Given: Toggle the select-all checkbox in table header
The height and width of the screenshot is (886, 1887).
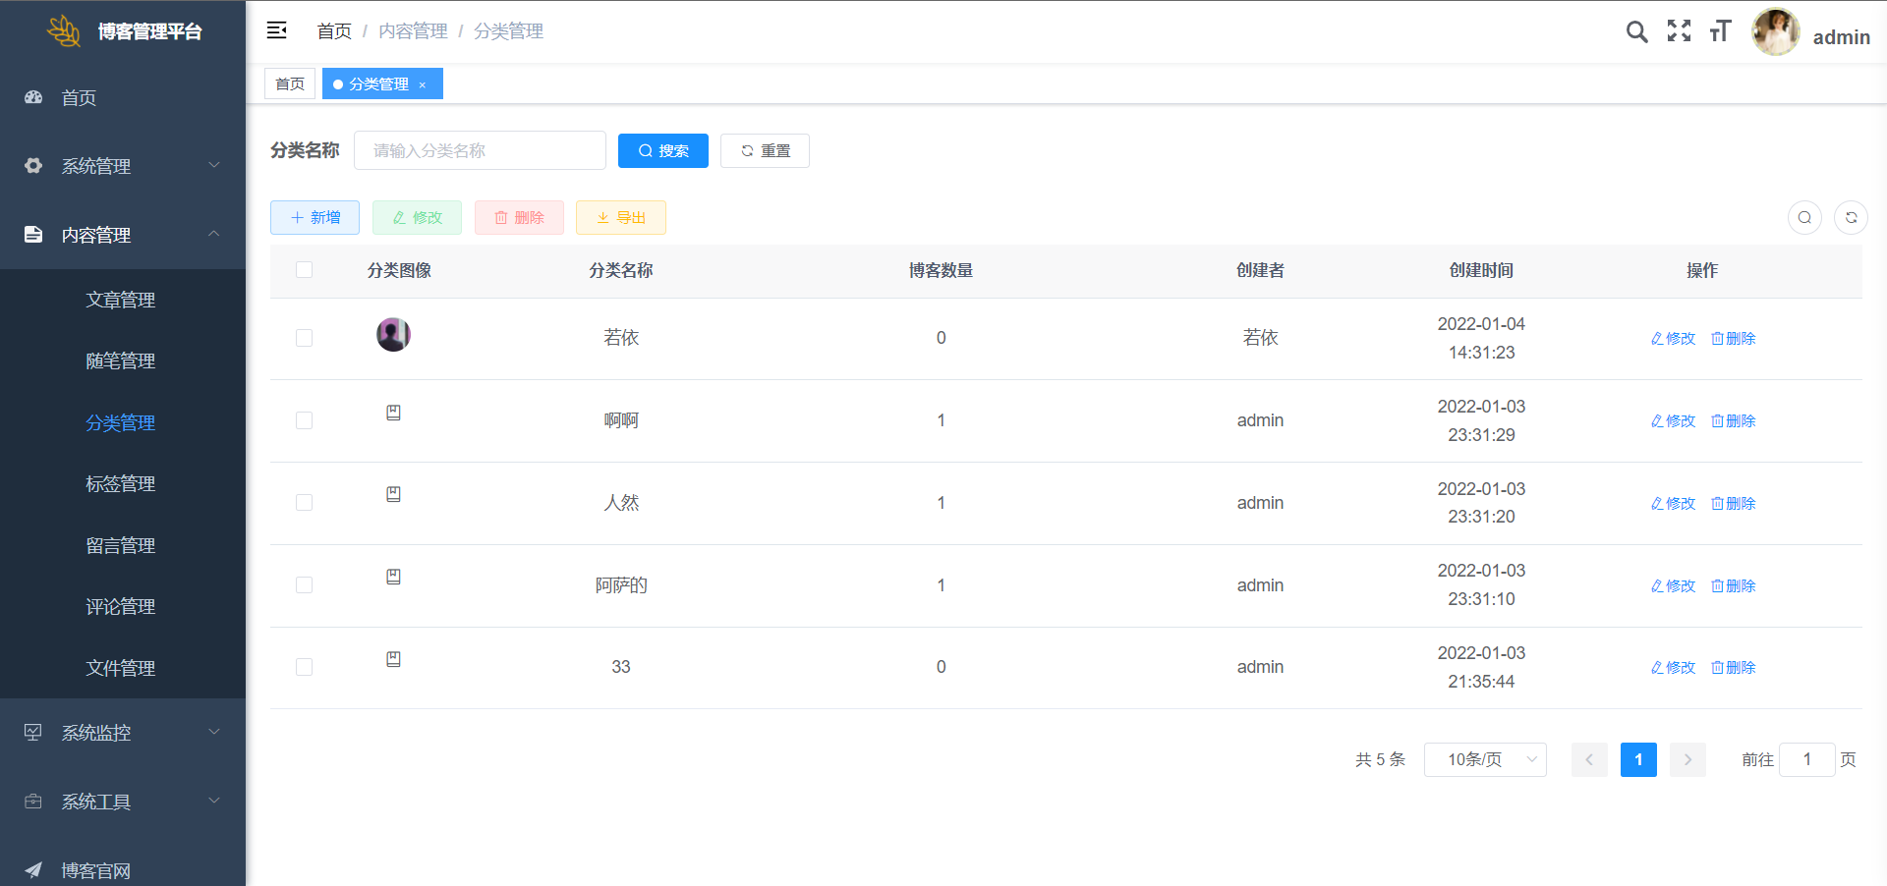Looking at the screenshot, I should pyautogui.click(x=304, y=270).
